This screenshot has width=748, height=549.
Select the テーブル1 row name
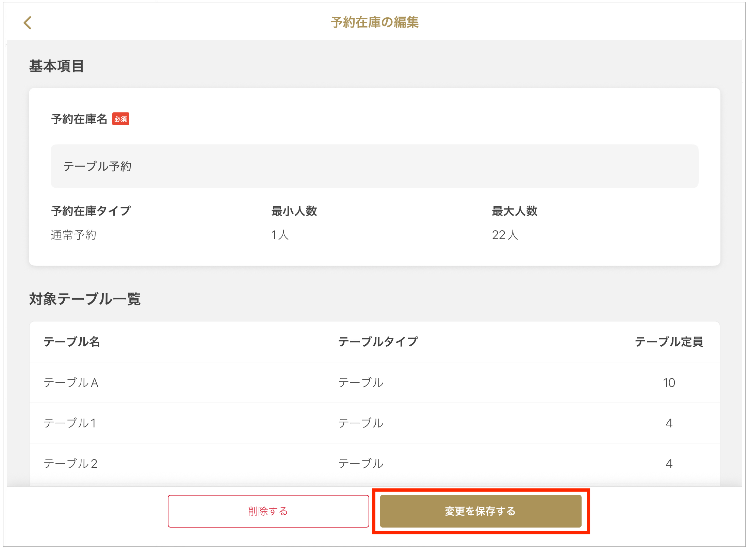coord(70,423)
